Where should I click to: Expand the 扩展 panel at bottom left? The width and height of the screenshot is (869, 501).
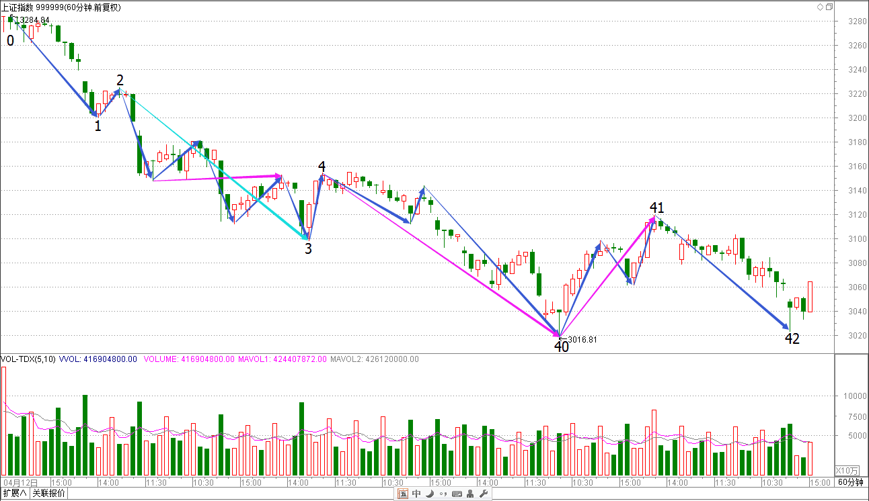coord(15,494)
